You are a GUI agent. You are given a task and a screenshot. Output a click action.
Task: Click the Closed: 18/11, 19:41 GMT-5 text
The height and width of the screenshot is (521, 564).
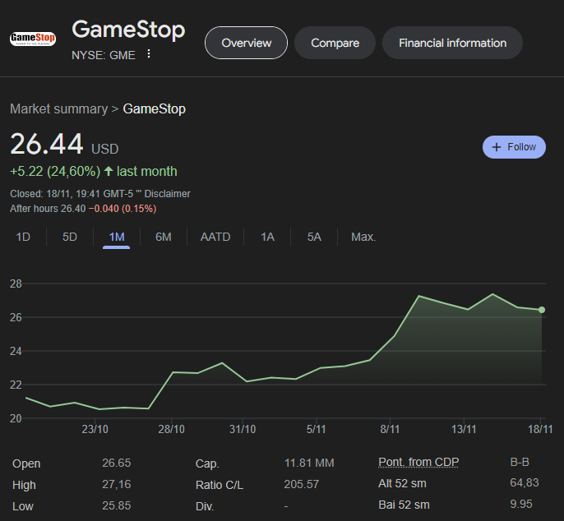72,194
